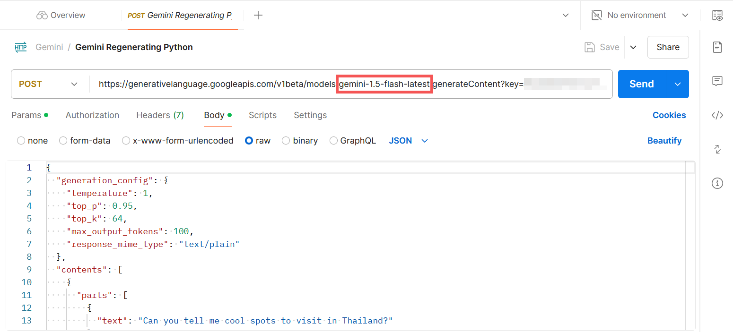Switch to the Headers (7) tab
The image size is (733, 332).
(x=160, y=115)
